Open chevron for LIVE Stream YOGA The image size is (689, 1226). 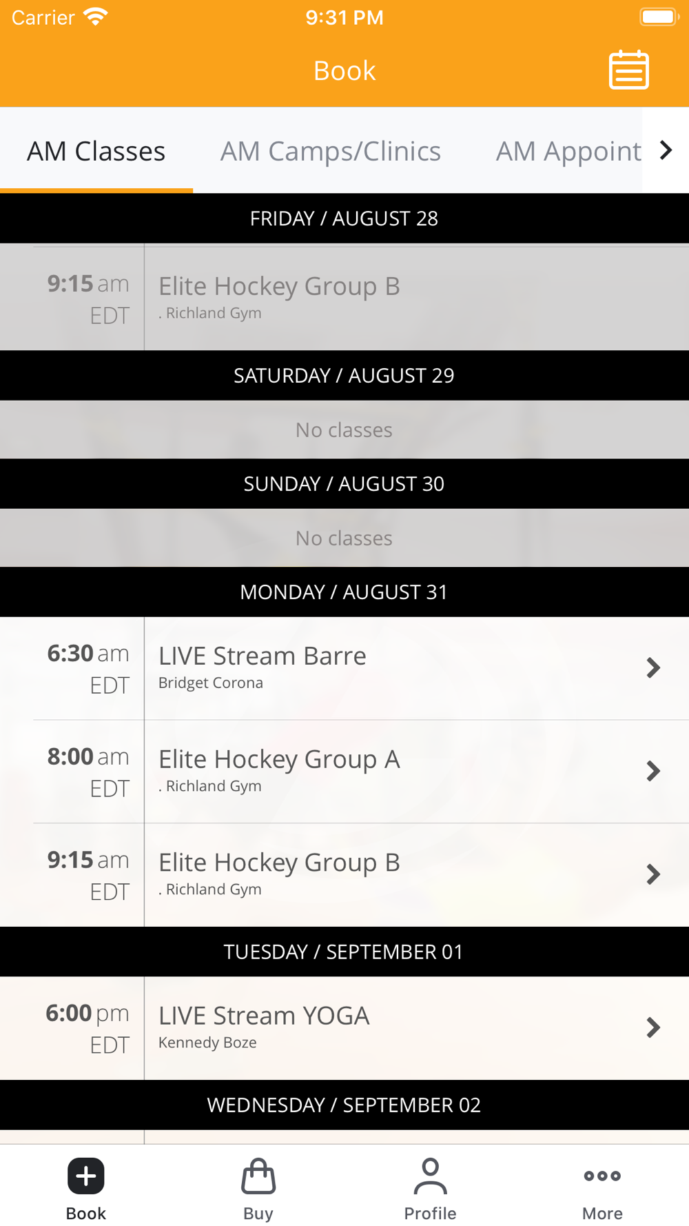pos(653,1027)
